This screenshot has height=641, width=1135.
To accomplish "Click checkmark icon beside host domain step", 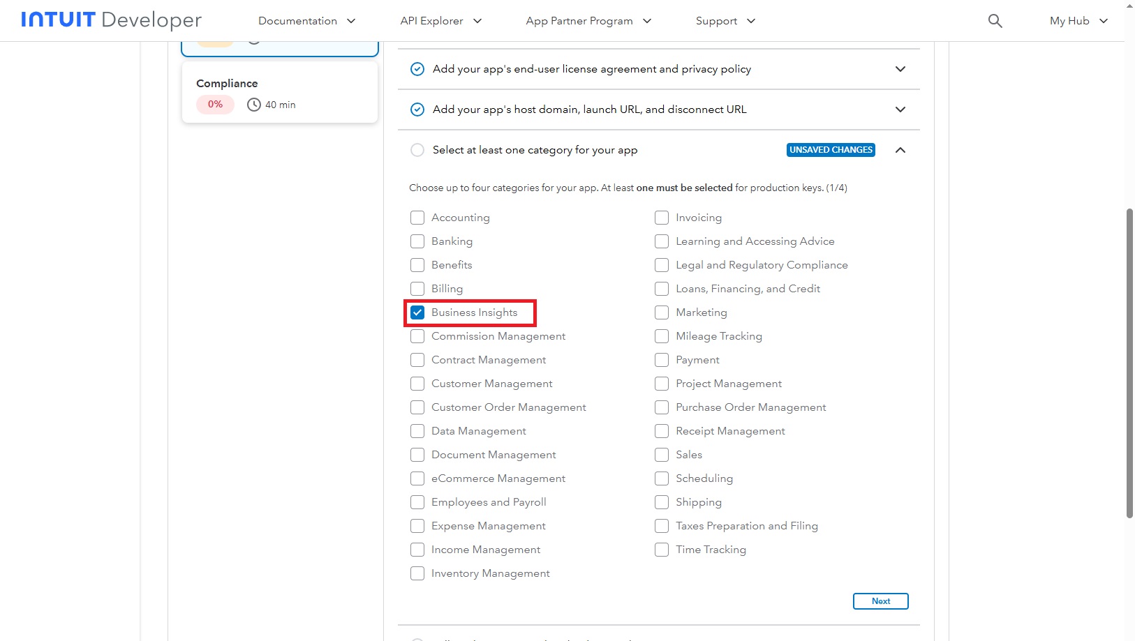I will point(417,110).
